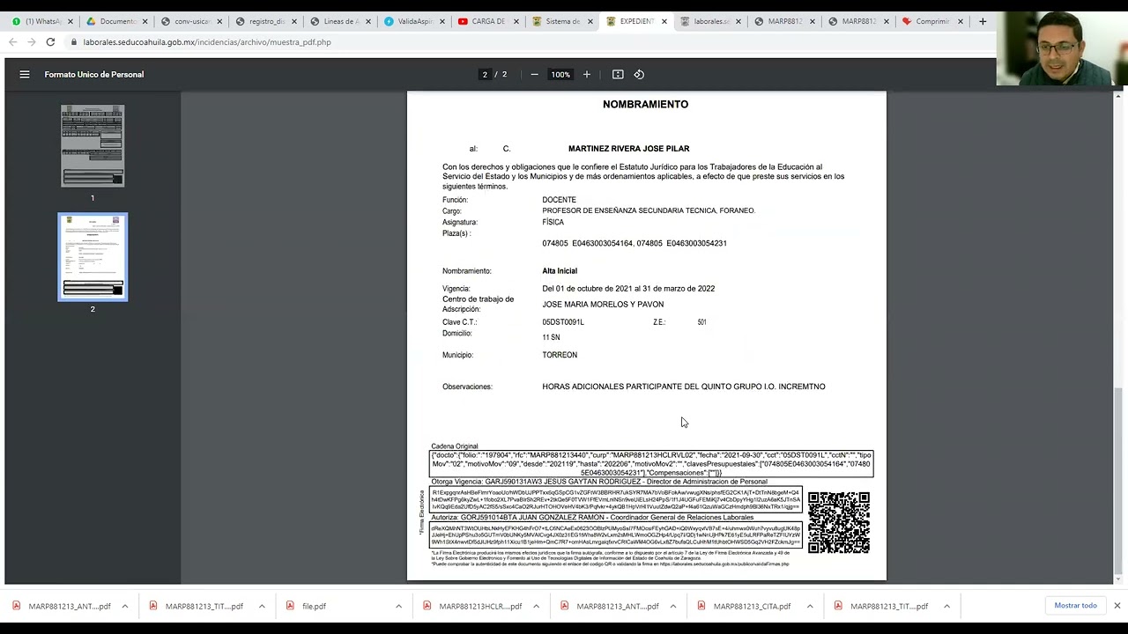
Task: Click the Alta Inicial value
Action: pos(560,271)
